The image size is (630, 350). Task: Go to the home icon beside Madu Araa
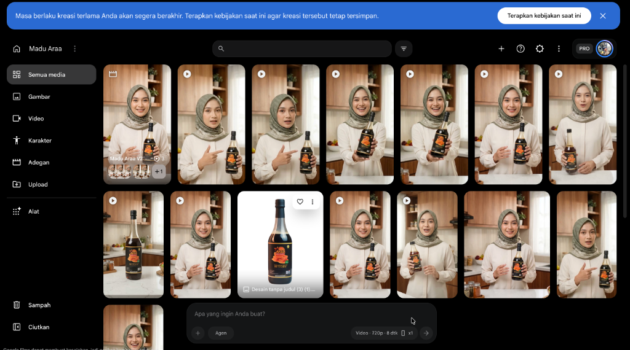point(17,49)
